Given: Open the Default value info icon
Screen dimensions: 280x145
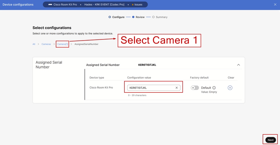Looking at the screenshot, I should tap(214, 88).
